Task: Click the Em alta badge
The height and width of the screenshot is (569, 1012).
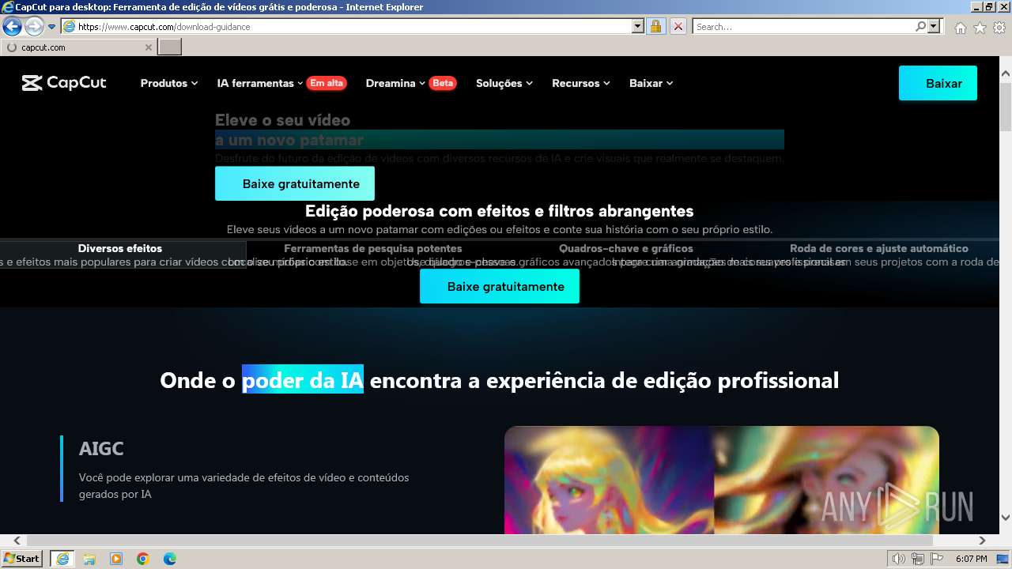Action: click(327, 83)
